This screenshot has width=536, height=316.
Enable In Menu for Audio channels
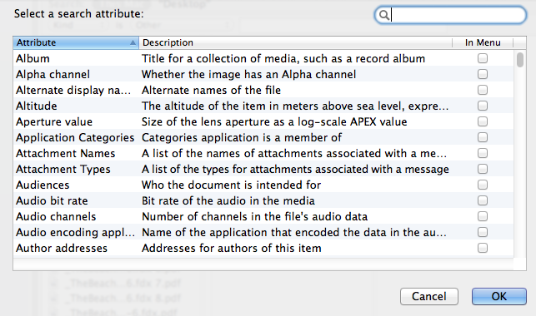click(x=483, y=216)
